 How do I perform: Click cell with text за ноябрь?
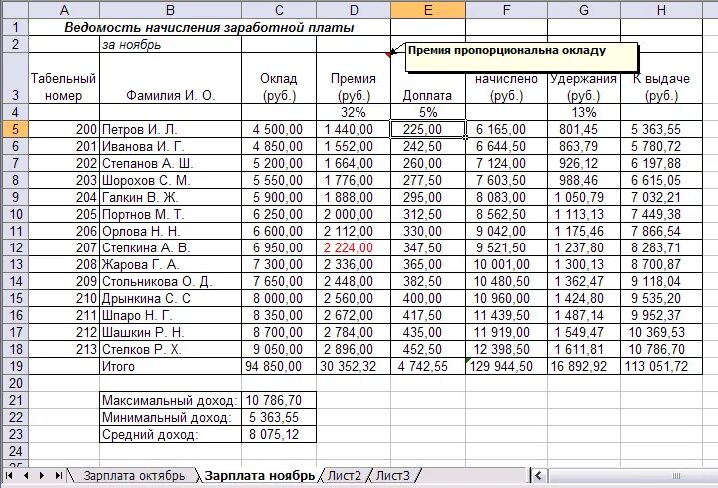170,44
